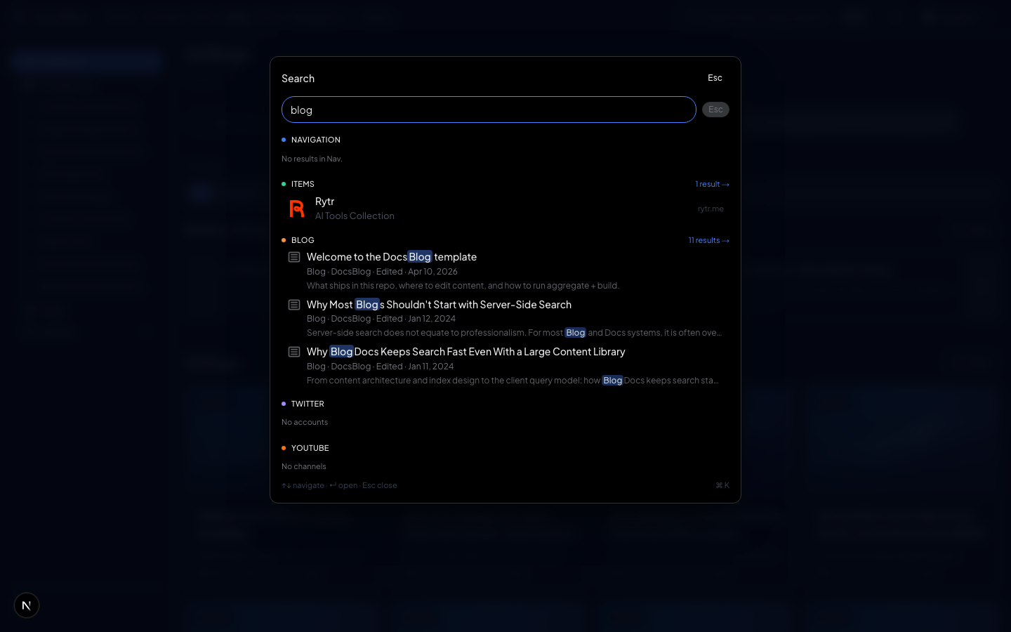This screenshot has width=1011, height=632.
Task: Open "Welcome to the DocsBlog template" post
Action: pos(392,257)
